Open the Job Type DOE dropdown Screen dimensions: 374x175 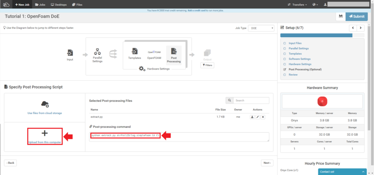(x=261, y=28)
